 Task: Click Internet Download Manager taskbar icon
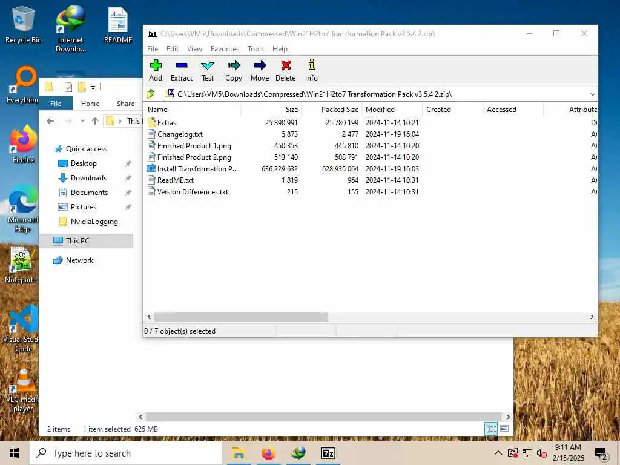pyautogui.click(x=298, y=453)
